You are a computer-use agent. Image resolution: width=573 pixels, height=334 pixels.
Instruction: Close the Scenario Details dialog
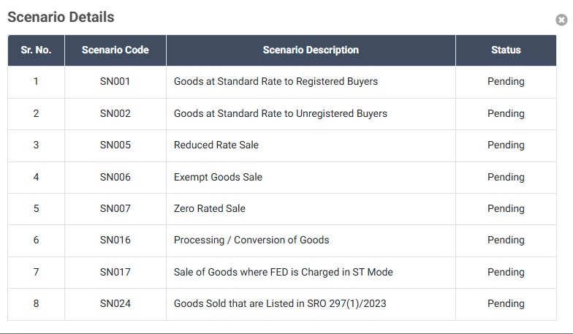561,20
